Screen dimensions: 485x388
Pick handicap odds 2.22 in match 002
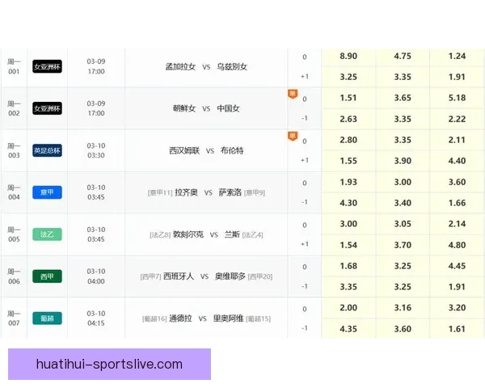[457, 119]
